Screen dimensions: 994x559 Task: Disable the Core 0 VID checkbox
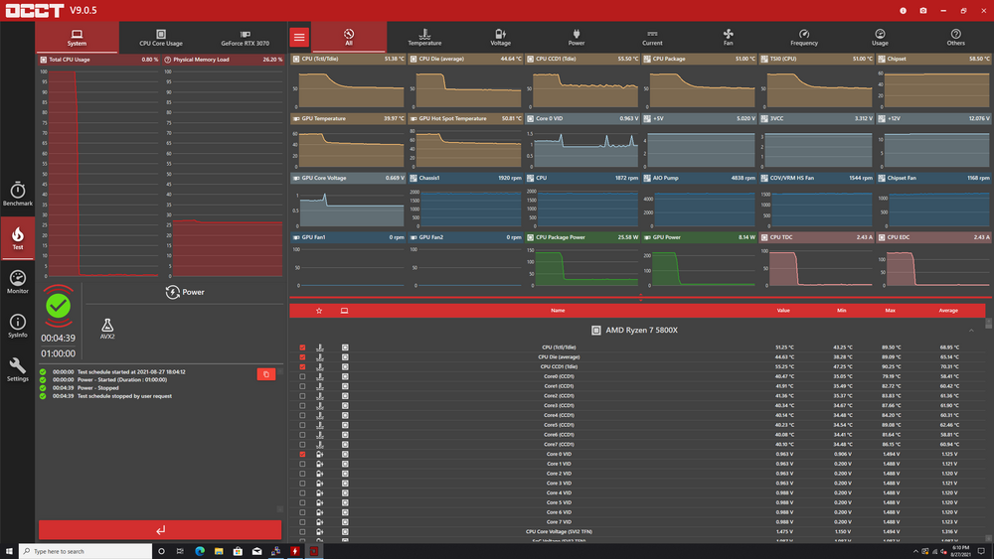pos(302,454)
